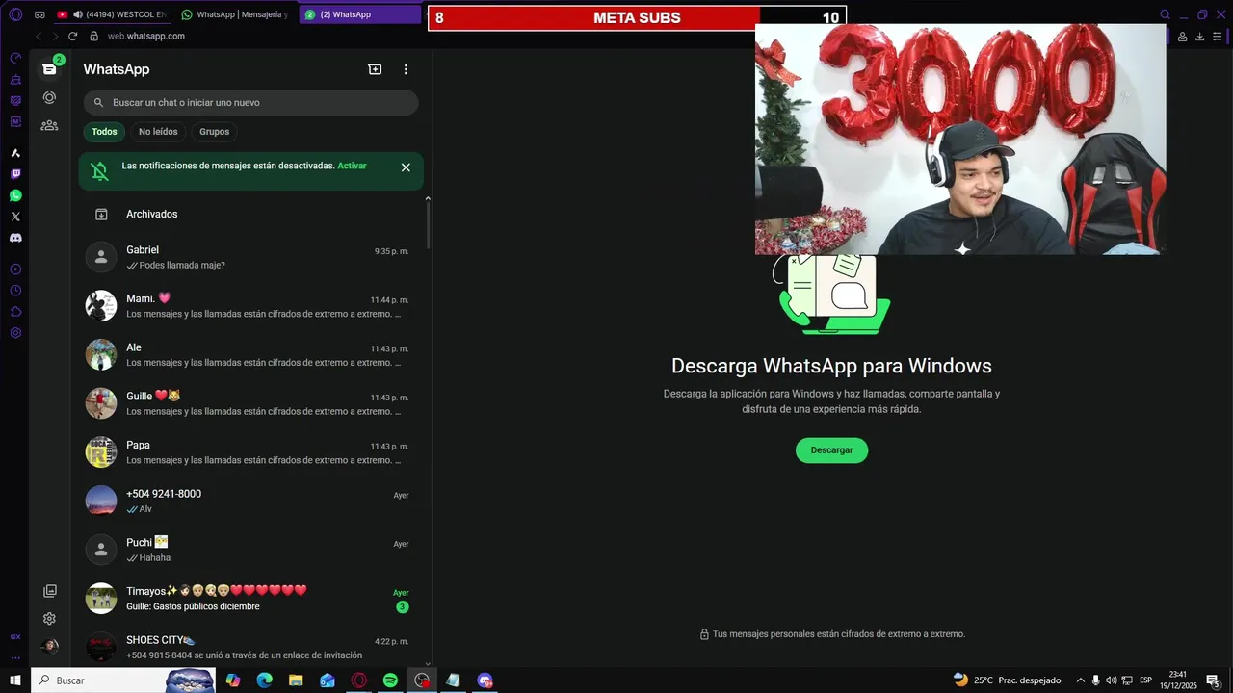Viewport: 1233px width, 693px height.
Task: Click Mami's profile picture
Action: 101,306
